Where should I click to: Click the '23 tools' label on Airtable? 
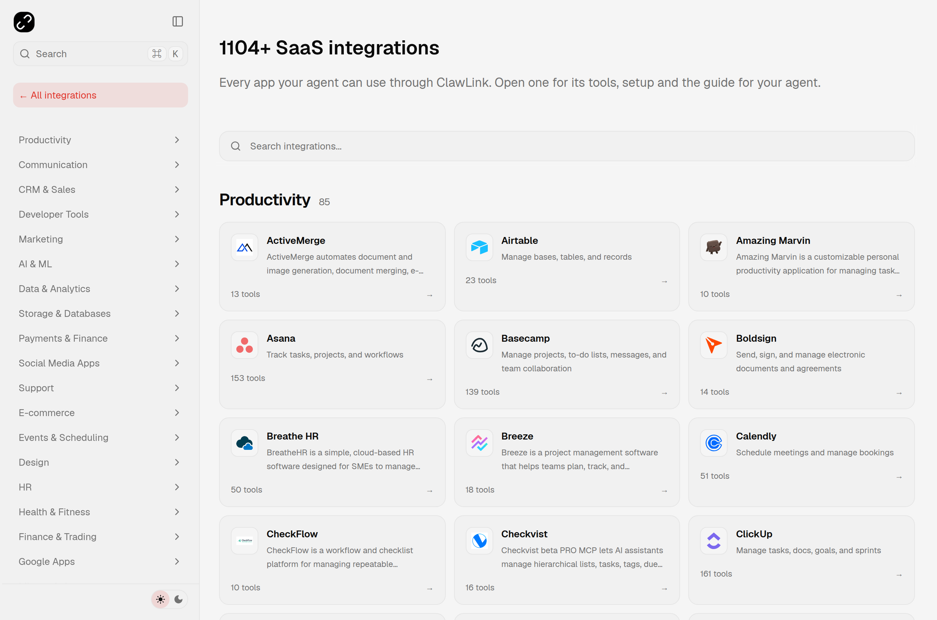tap(480, 280)
